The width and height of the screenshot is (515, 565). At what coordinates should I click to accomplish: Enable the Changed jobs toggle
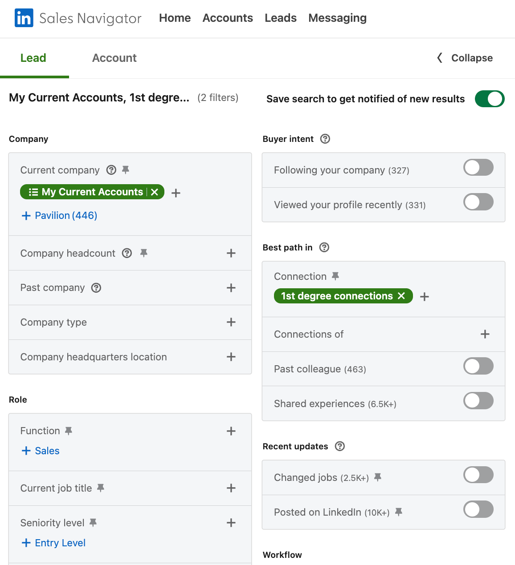coord(478,475)
